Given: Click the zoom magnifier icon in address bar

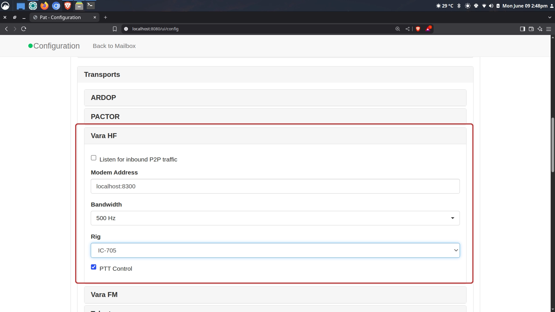Looking at the screenshot, I should click(398, 29).
